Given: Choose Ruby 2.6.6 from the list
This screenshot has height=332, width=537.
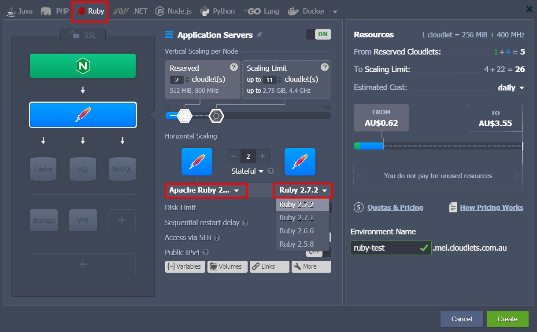Looking at the screenshot, I should [303, 231].
